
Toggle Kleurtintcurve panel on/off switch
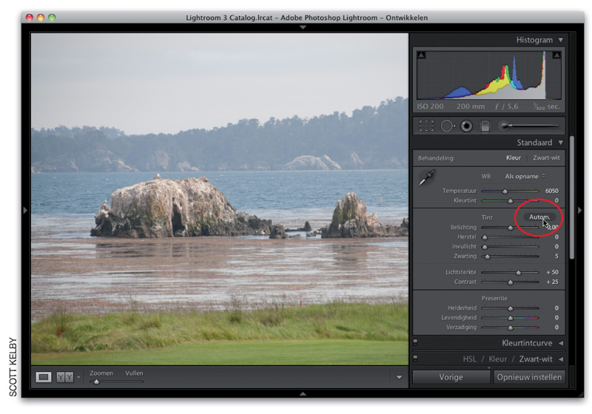[416, 342]
